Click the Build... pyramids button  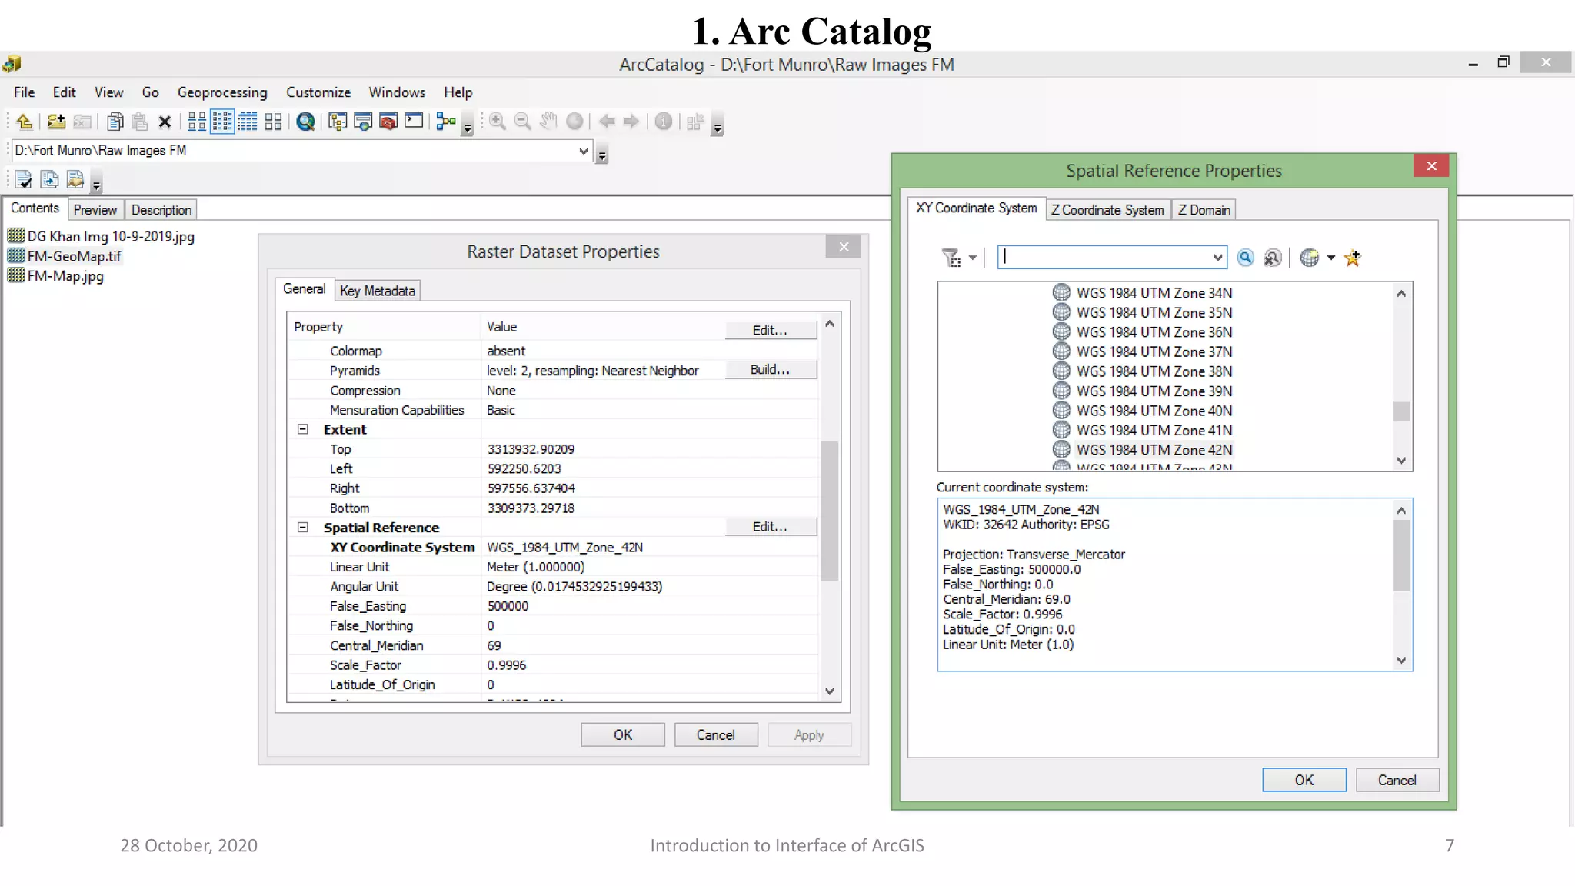[x=771, y=370]
